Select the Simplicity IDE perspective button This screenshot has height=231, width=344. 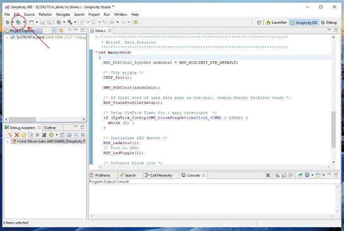click(304, 23)
